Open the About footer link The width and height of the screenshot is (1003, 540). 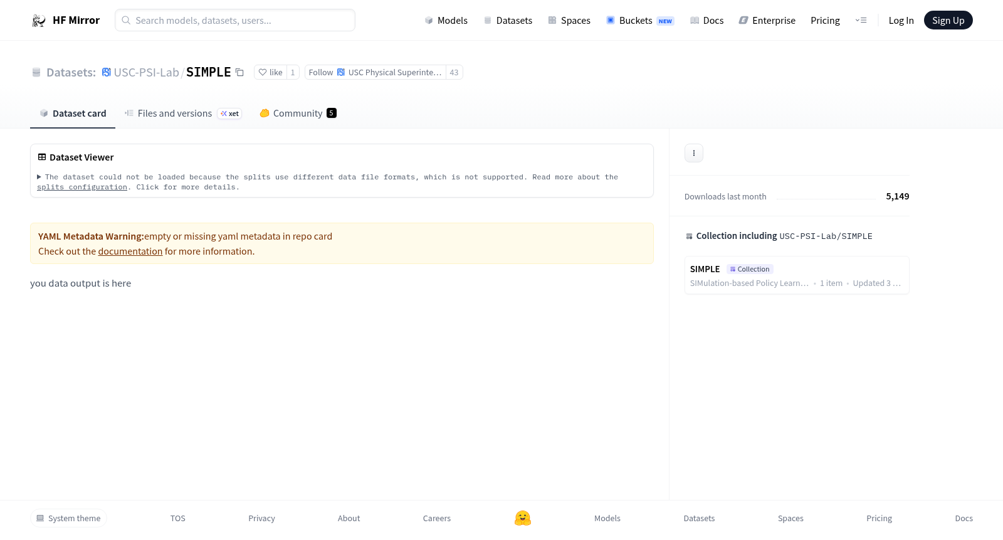(x=349, y=518)
